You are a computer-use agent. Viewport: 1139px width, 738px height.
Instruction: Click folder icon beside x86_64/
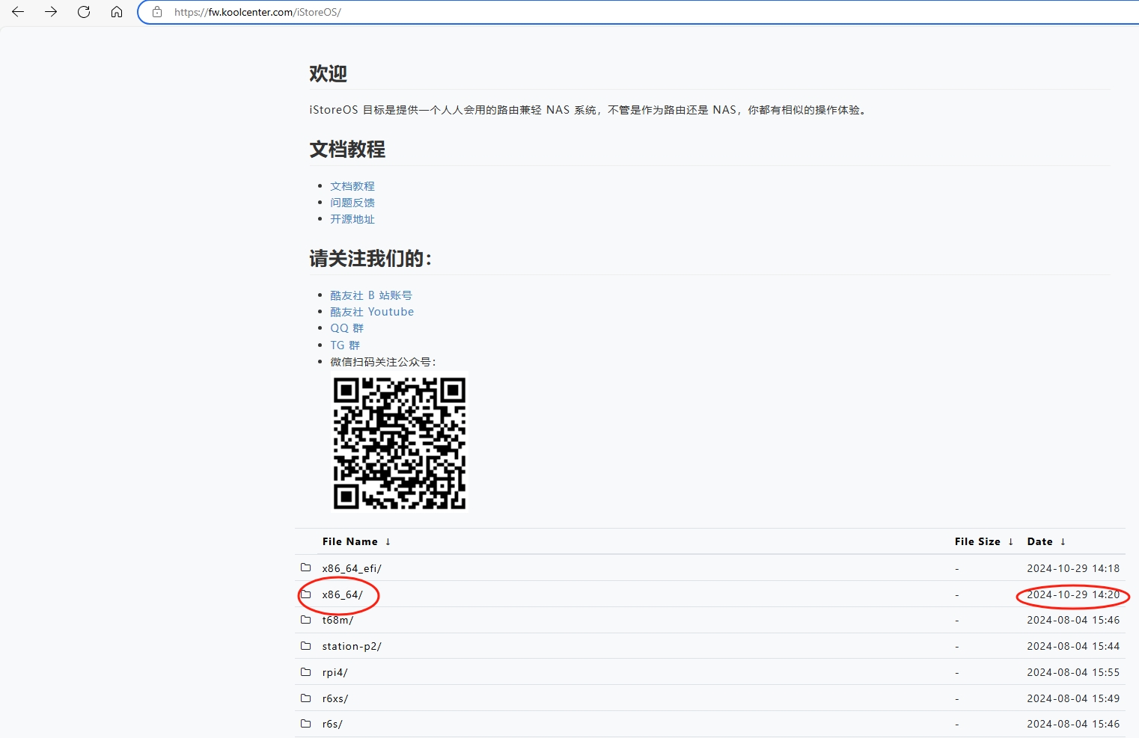(x=306, y=594)
